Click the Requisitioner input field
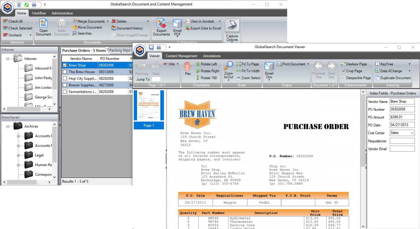 pos(402,141)
